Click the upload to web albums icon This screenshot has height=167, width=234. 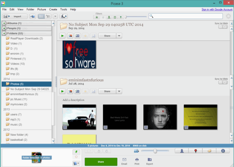point(63,17)
